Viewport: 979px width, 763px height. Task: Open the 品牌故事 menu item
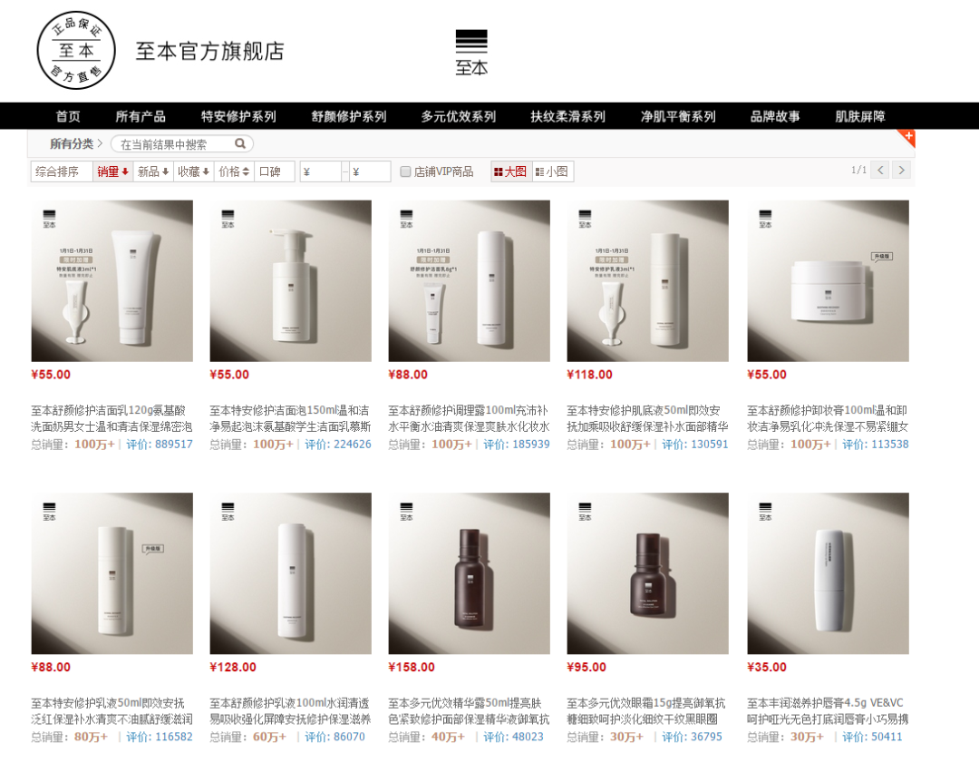775,116
